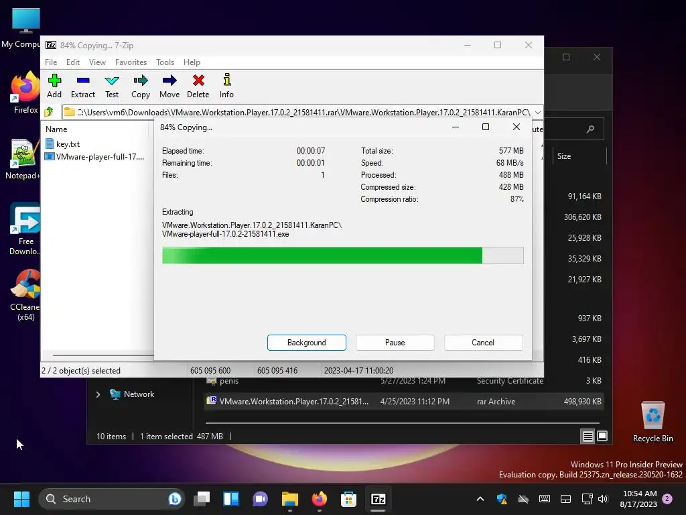Image resolution: width=686 pixels, height=515 pixels.
Task: Open Widgets from the taskbar
Action: tap(231, 499)
